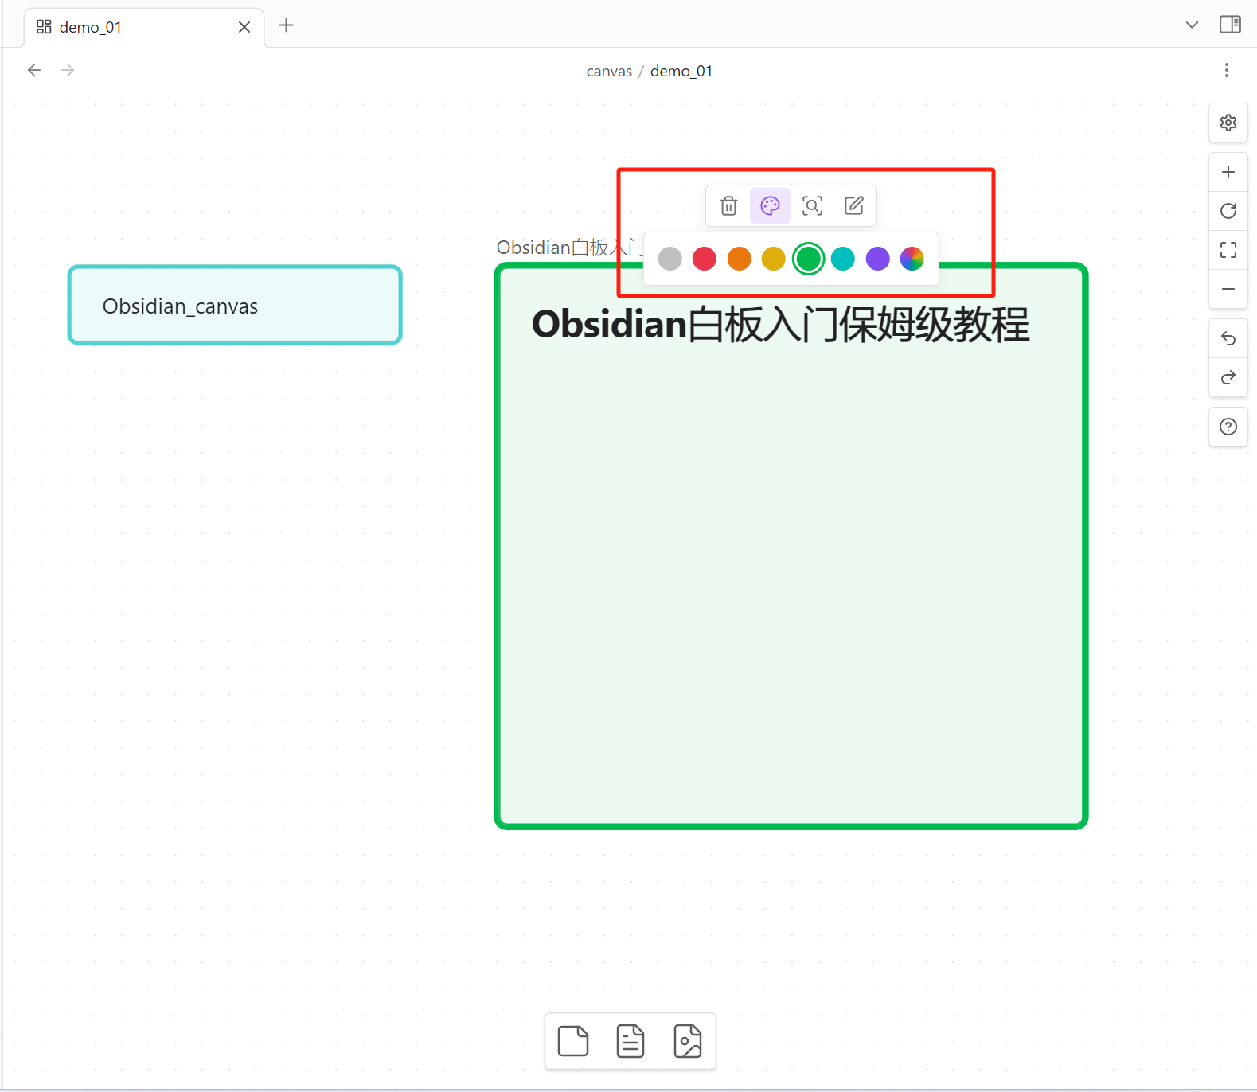Image resolution: width=1257 pixels, height=1092 pixels.
Task: Choose the cyan color swatch
Action: click(843, 259)
